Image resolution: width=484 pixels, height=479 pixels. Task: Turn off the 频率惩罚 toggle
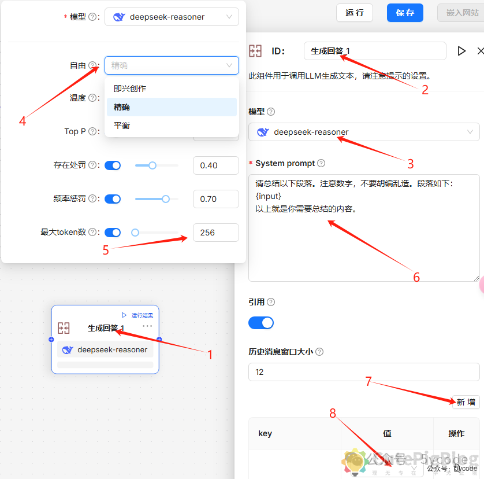(113, 198)
